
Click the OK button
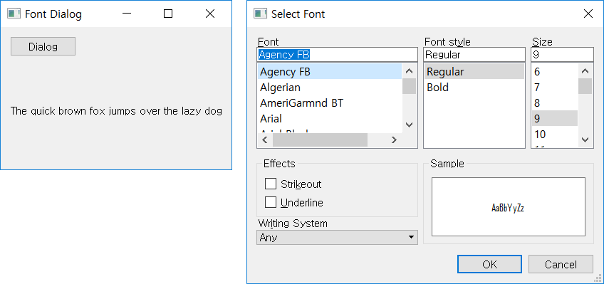(489, 264)
